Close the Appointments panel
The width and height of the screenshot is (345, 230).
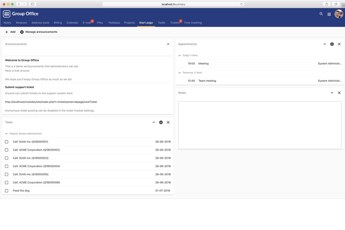click(x=339, y=44)
